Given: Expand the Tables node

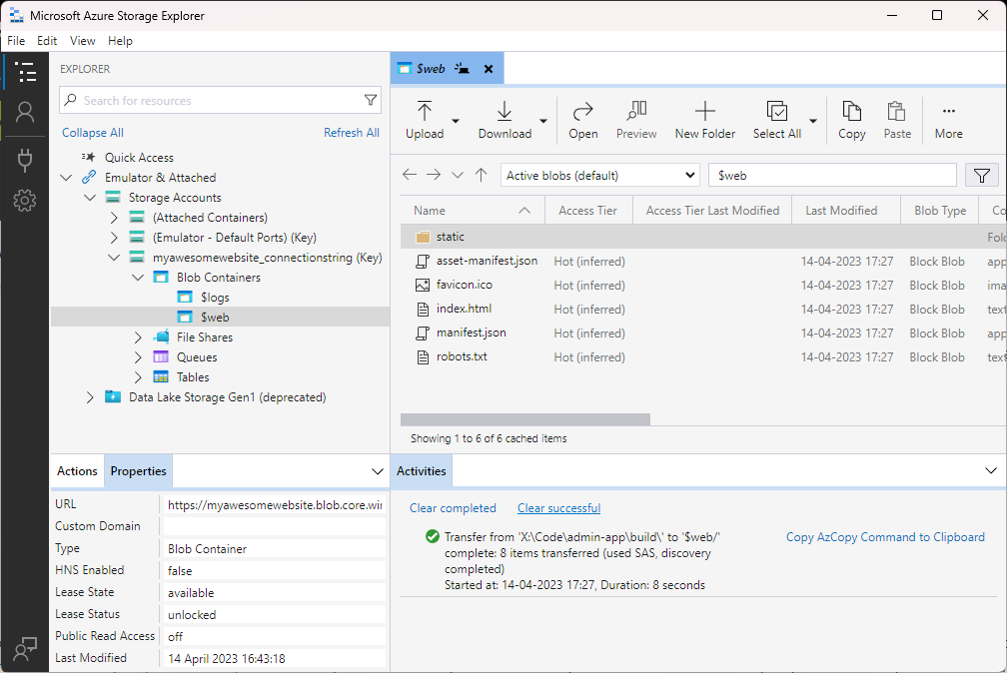Looking at the screenshot, I should [x=138, y=377].
